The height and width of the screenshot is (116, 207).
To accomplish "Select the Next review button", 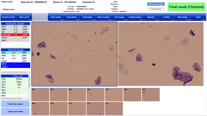I will [x=56, y=17].
